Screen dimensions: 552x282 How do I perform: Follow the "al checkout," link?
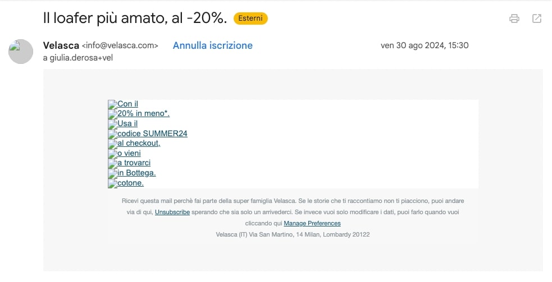(139, 143)
